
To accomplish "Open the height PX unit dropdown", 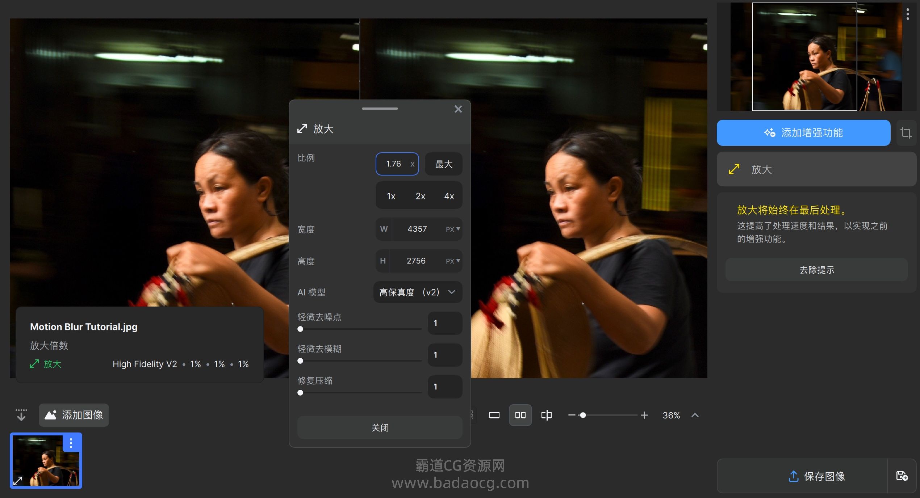I will point(453,261).
